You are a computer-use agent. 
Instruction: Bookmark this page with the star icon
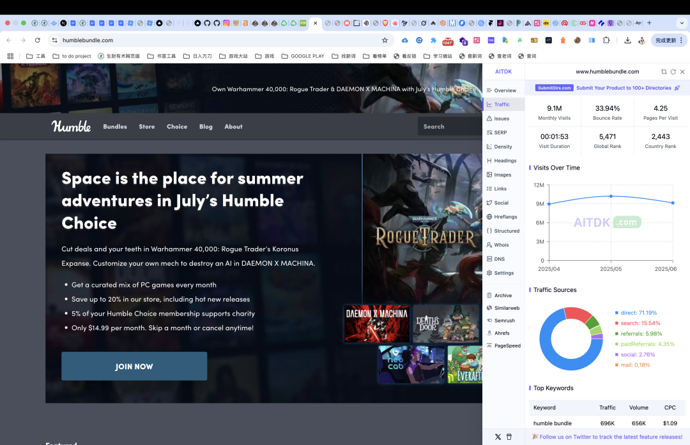[x=385, y=40]
